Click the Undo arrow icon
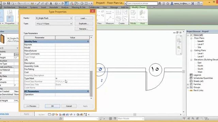 [19, 3]
